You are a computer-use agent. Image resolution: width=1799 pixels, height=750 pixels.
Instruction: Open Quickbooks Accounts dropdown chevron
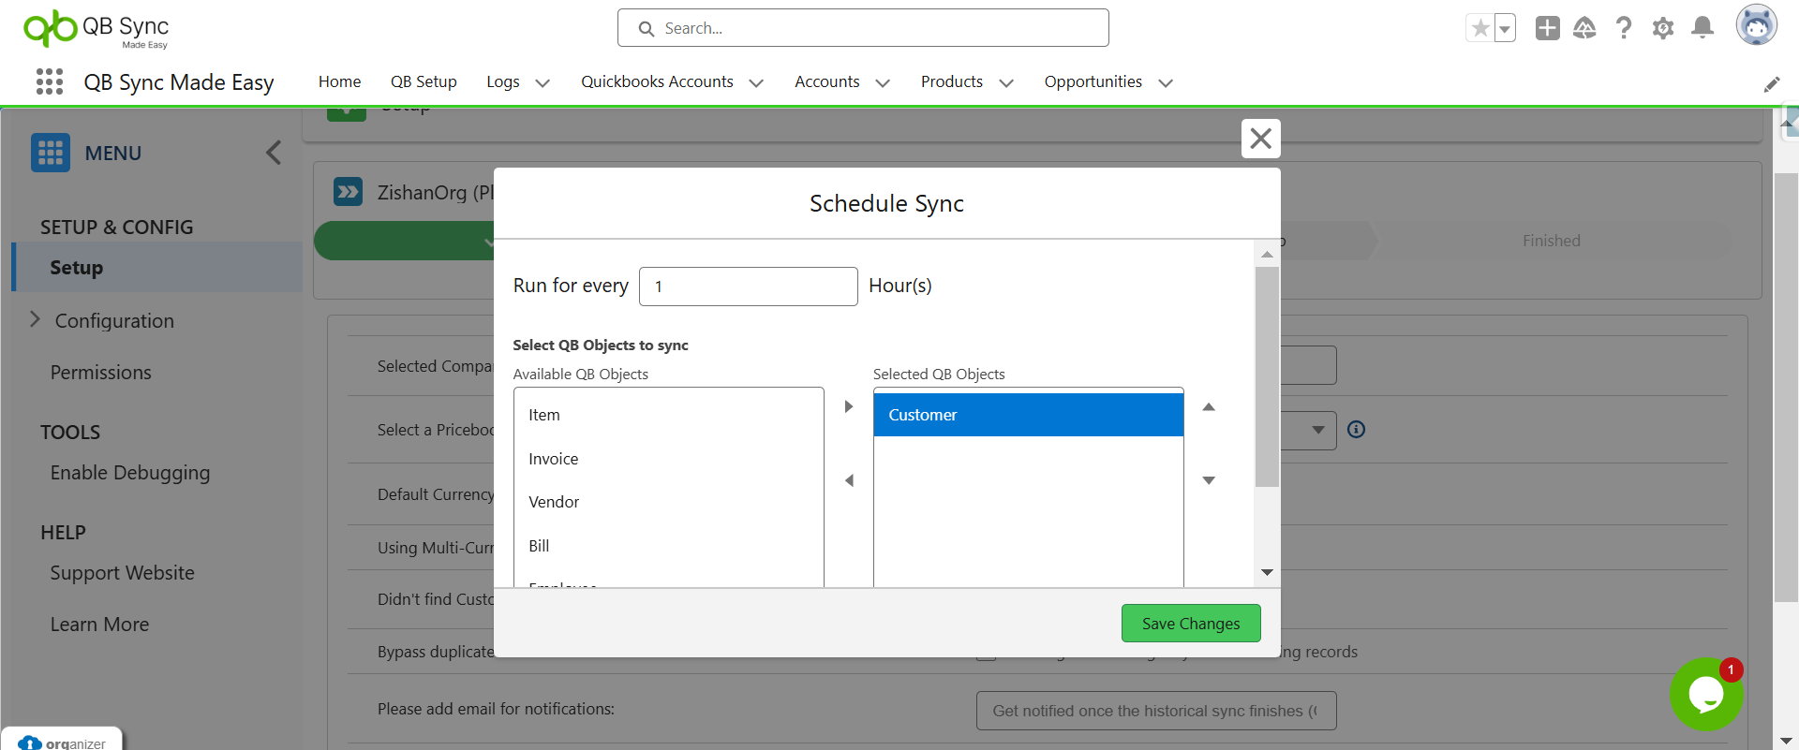756,82
